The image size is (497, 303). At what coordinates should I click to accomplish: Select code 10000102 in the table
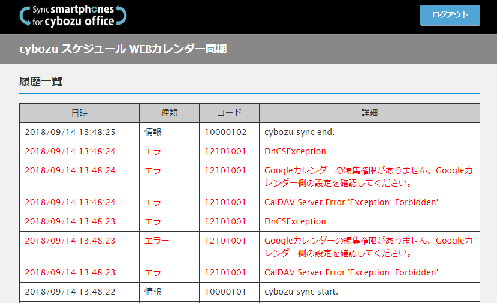tap(225, 132)
